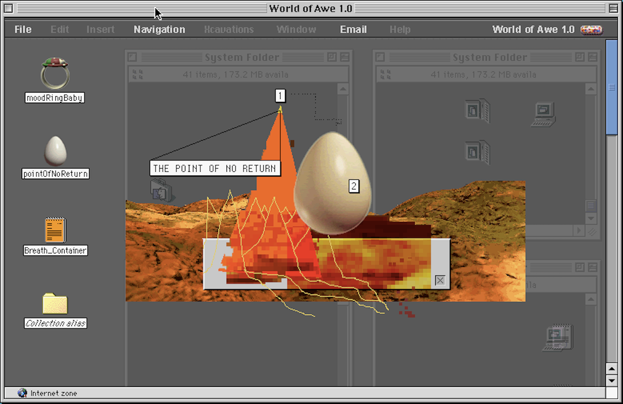The height and width of the screenshot is (404, 623).
Task: Click the World of Awe 1.0 menu title
Action: 533,30
